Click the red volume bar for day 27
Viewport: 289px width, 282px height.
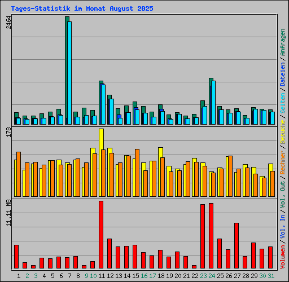[x=237, y=246]
